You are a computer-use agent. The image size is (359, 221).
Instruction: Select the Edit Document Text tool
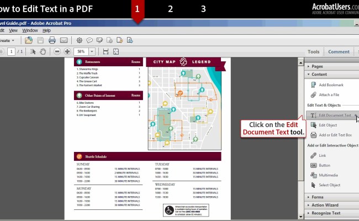[331, 115]
